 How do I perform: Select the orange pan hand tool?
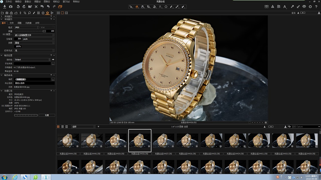click(137, 7)
